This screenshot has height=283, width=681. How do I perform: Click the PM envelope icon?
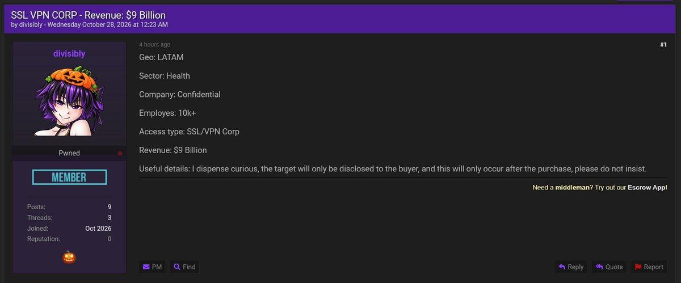[x=146, y=267]
